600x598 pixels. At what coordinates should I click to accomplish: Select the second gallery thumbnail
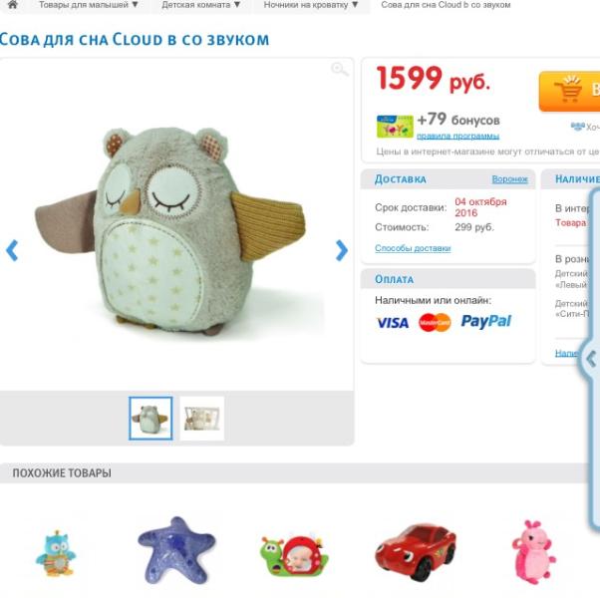point(202,419)
